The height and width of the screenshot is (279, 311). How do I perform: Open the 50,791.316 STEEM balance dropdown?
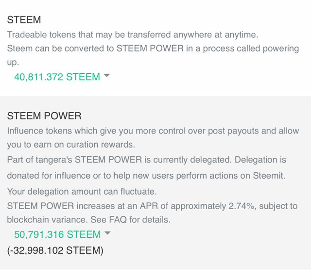point(62,234)
